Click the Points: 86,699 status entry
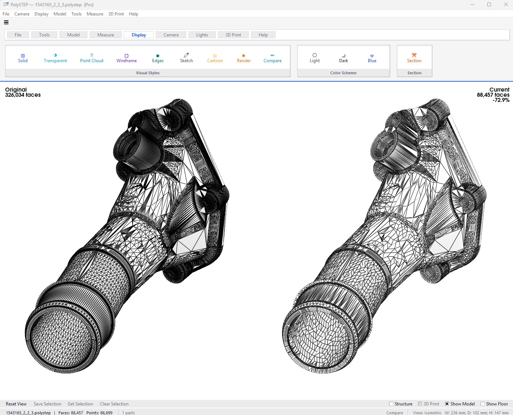This screenshot has height=415, width=513. 99,413
